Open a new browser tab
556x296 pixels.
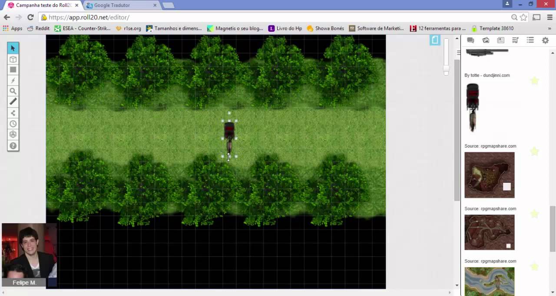pos(169,5)
